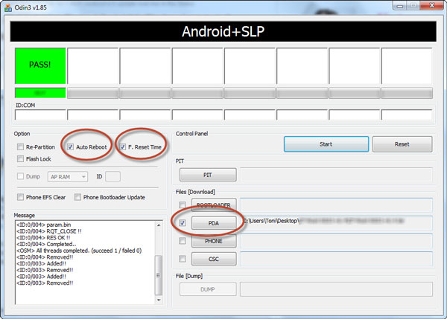Close the Odin3 window

point(431,6)
